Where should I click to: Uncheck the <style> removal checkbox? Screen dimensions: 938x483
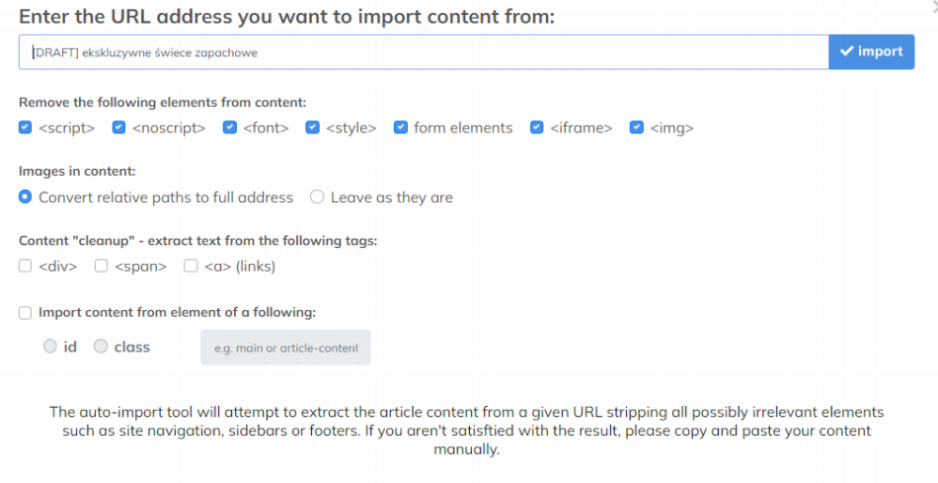click(x=312, y=127)
